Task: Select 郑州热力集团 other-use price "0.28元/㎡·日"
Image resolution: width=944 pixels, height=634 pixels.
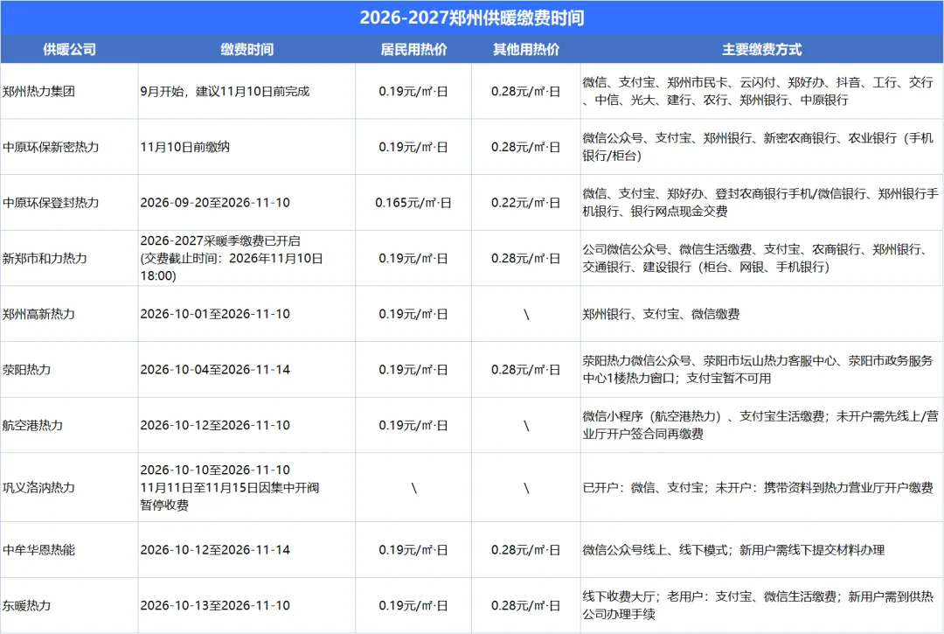Action: click(526, 92)
